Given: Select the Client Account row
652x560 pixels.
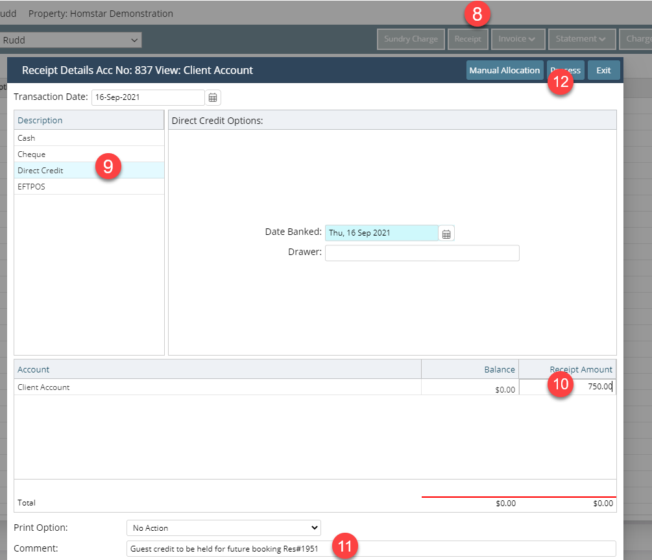Looking at the screenshot, I should [195, 387].
